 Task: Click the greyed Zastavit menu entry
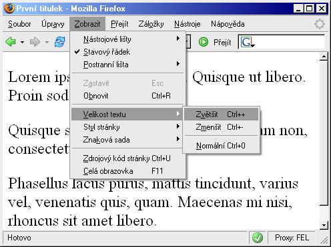127,83
